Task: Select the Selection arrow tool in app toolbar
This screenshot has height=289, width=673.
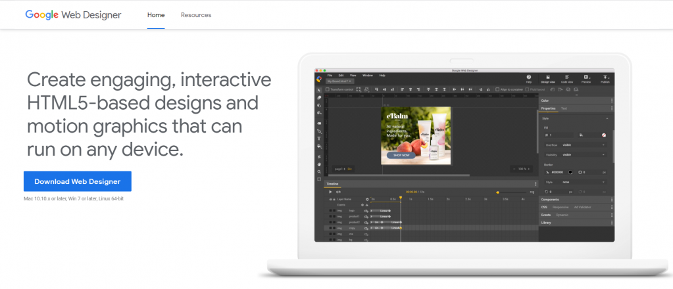Action: (319, 90)
